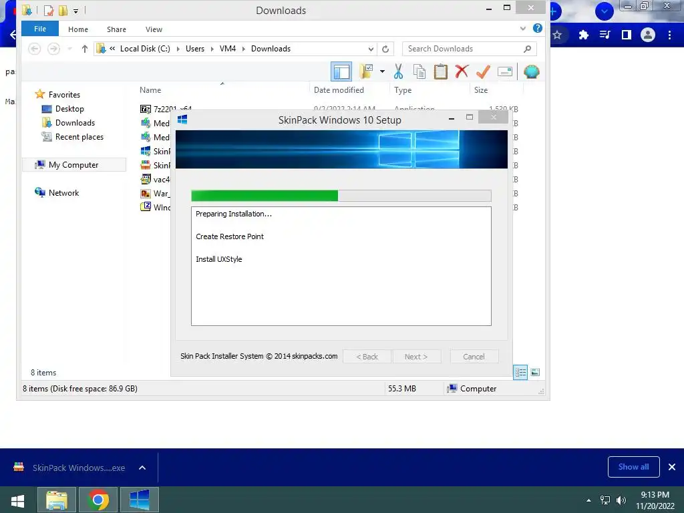684x513 pixels.
Task: Open the folder options dropdown arrow
Action: tap(382, 71)
